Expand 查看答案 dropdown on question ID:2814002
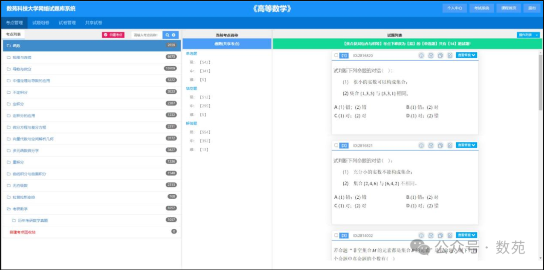Screen dimensions: 544x270 [x=466, y=235]
